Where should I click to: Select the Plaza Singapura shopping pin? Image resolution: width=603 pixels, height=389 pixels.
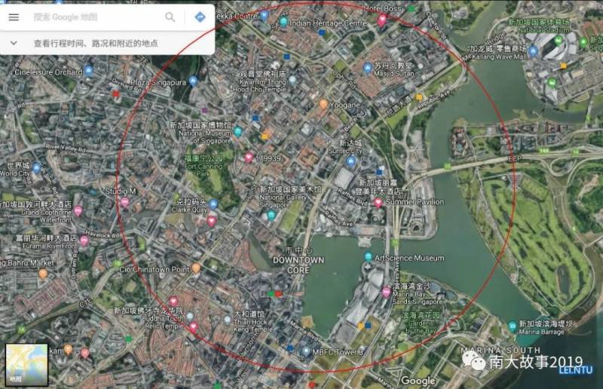pos(193,81)
